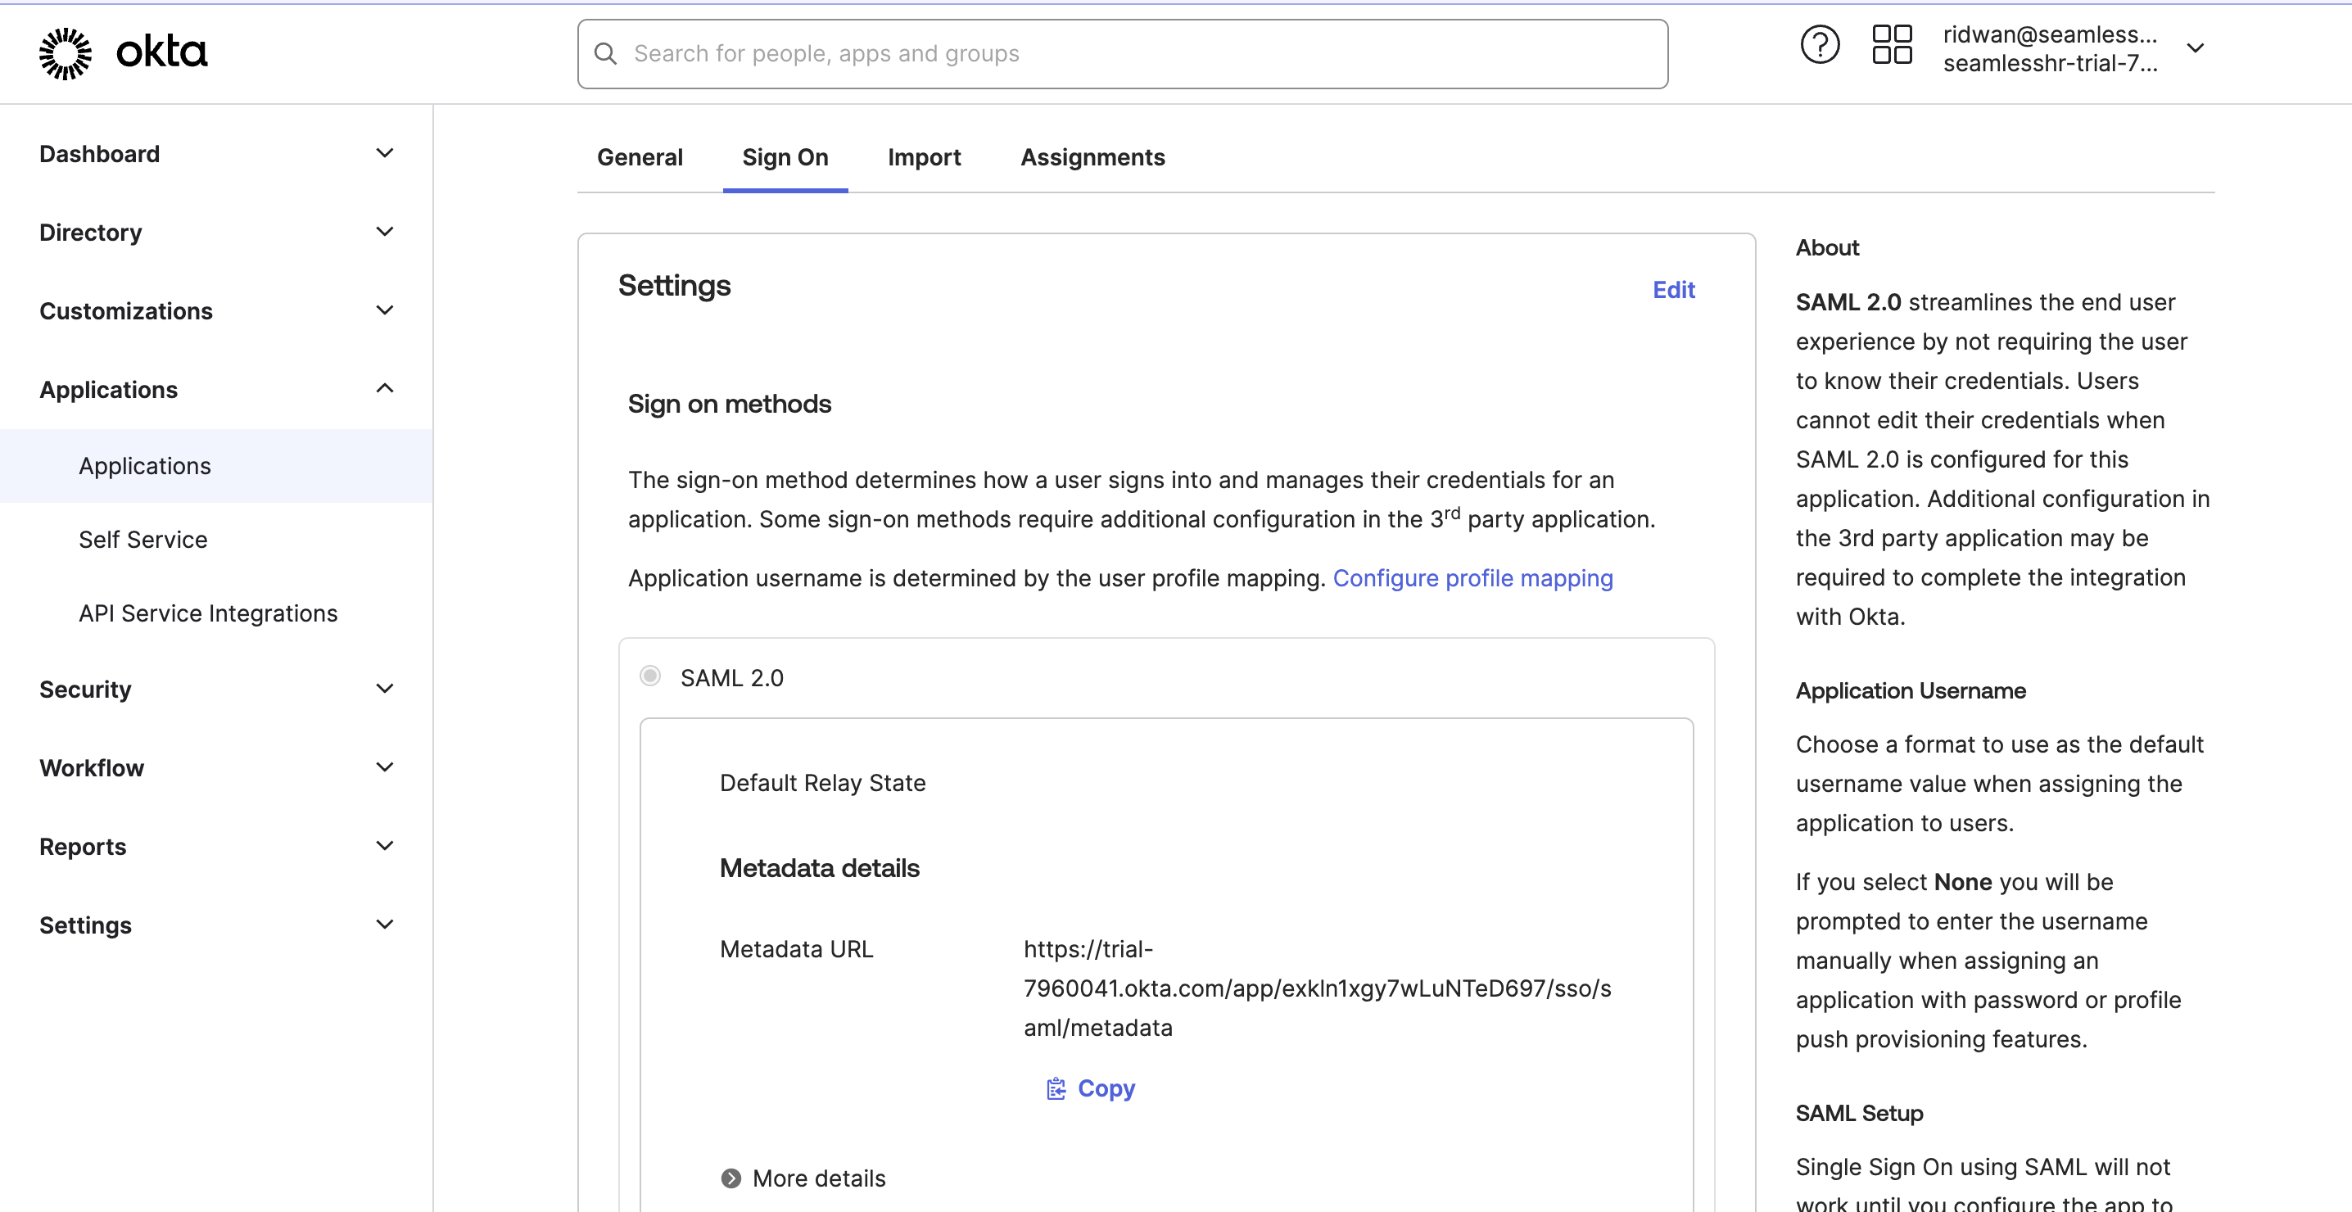Viewport: 2352px width, 1212px height.
Task: Expand the Security section chevron
Action: [x=384, y=689]
